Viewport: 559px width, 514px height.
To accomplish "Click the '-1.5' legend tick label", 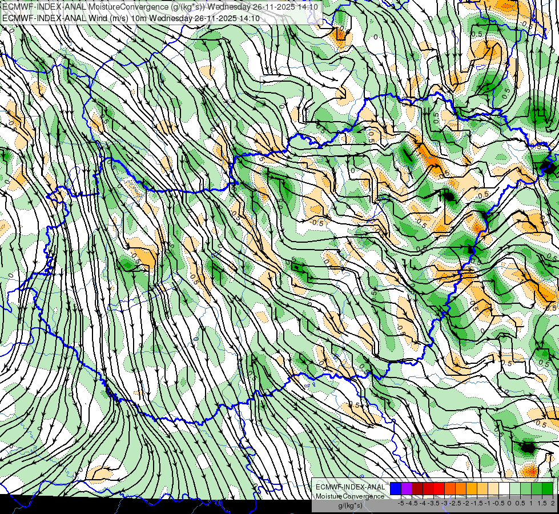I will click(477, 503).
